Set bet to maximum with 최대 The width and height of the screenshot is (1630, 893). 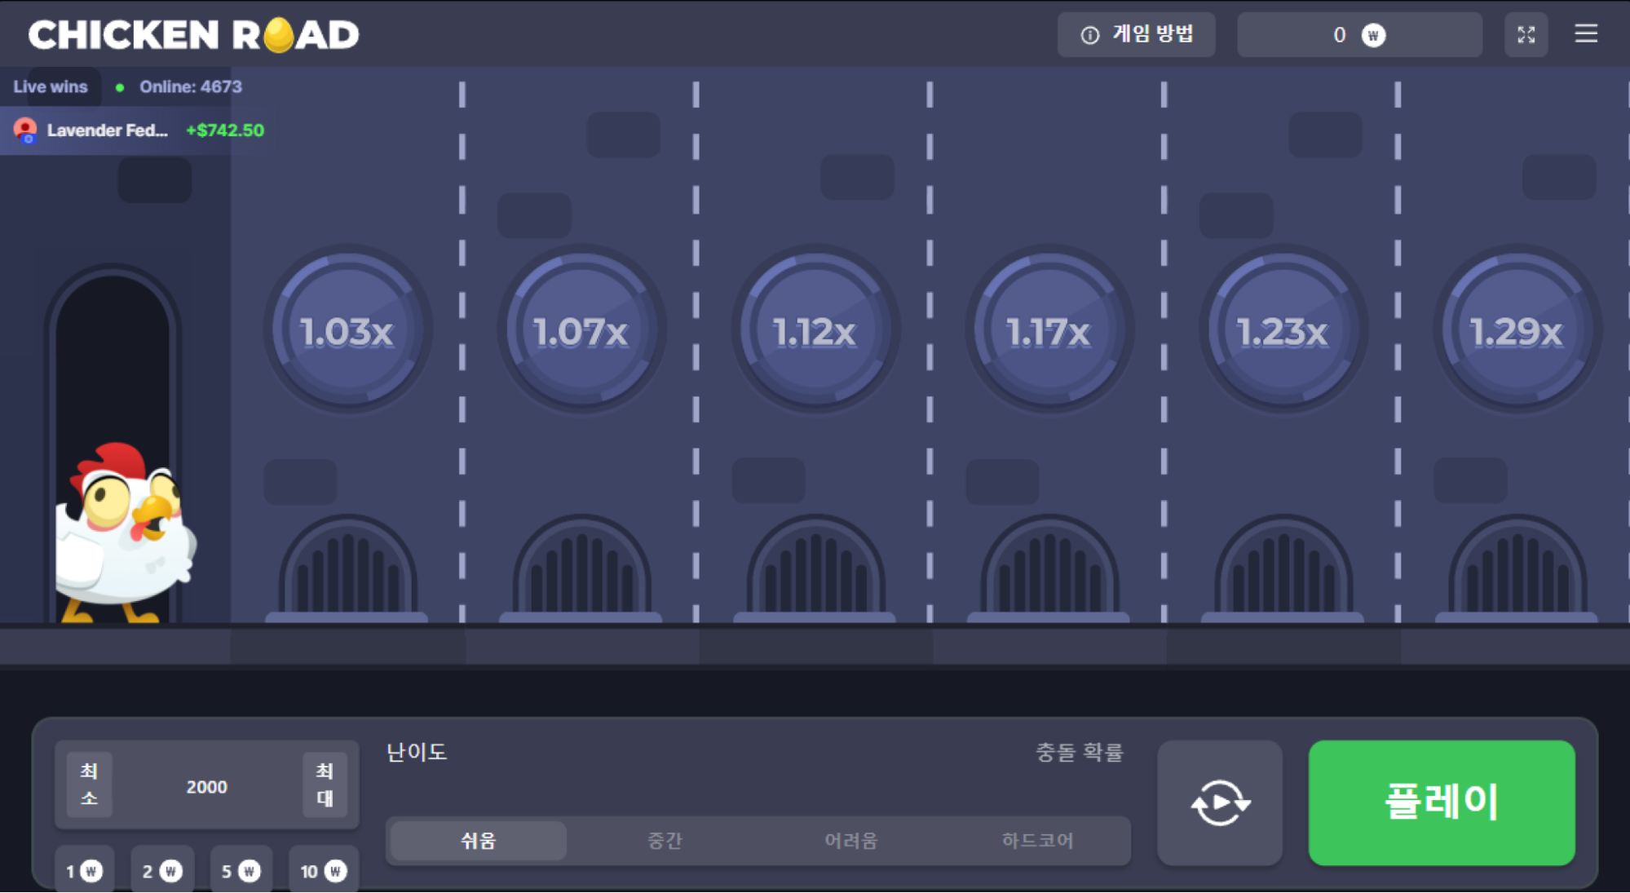point(325,785)
